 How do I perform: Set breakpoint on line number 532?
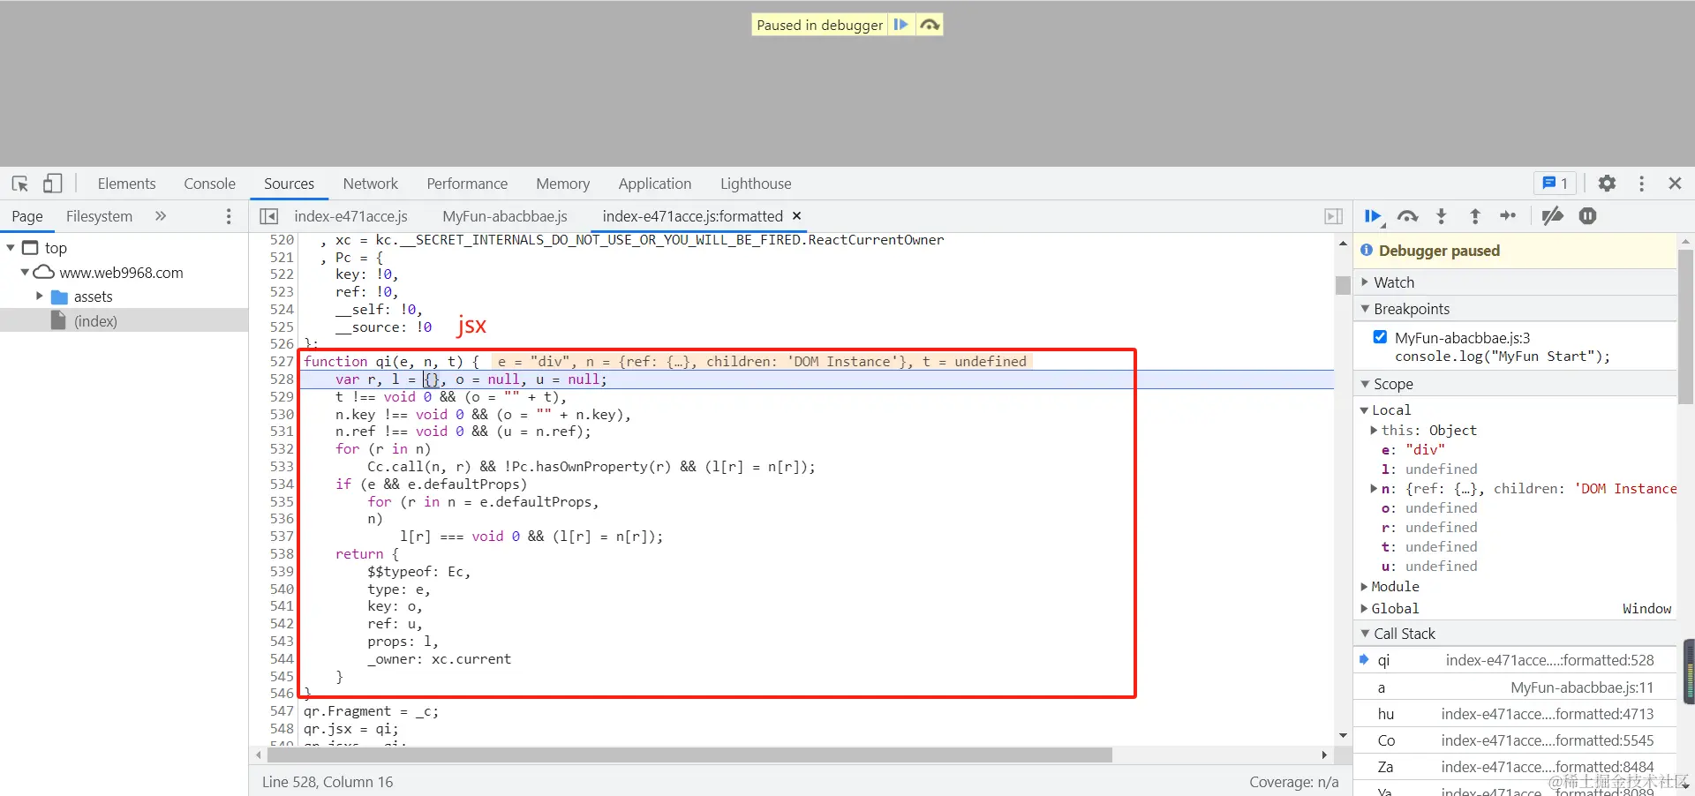pyautogui.click(x=282, y=449)
